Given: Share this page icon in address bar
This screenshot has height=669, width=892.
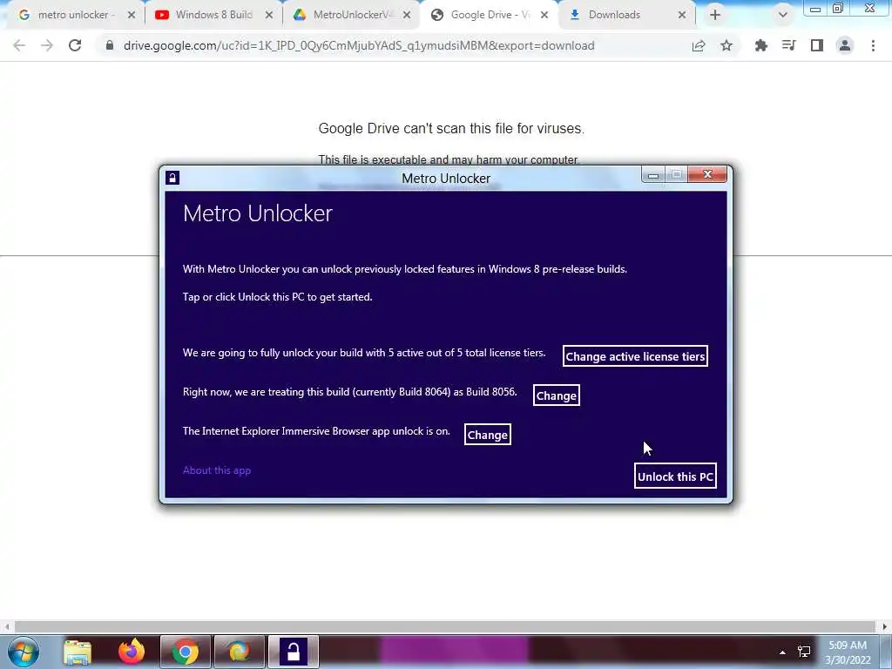Looking at the screenshot, I should pos(699,45).
